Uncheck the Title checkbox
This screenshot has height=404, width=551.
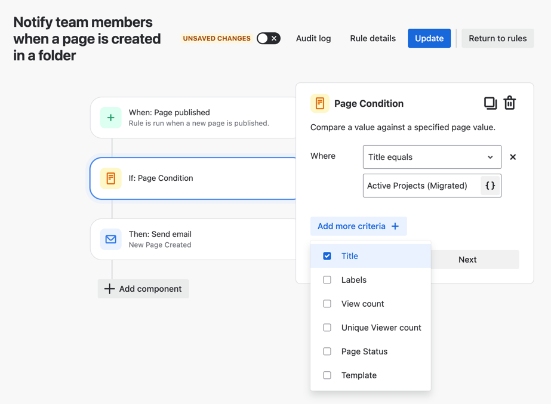[327, 256]
